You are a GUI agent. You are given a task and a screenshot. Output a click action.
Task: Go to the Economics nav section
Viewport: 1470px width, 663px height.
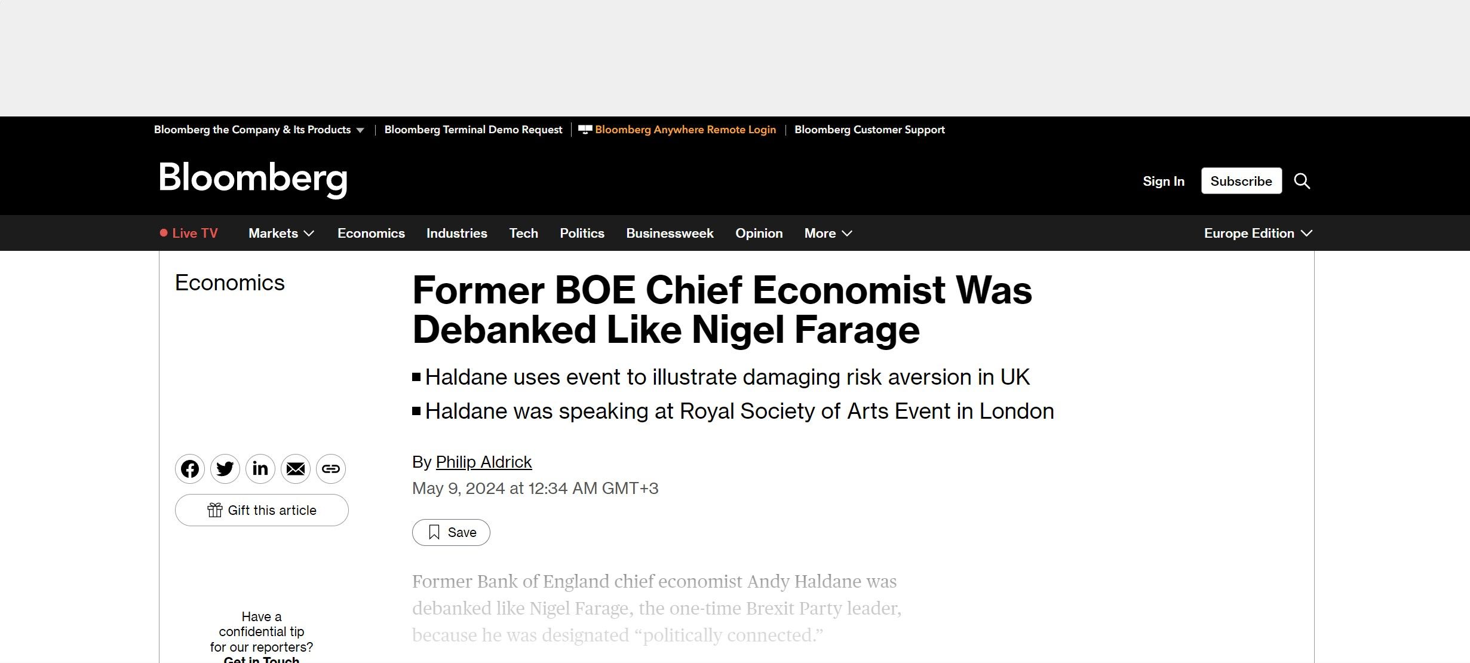click(x=371, y=233)
